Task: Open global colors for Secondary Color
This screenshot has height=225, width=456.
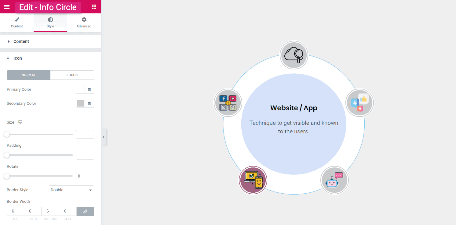Action: tap(89, 103)
